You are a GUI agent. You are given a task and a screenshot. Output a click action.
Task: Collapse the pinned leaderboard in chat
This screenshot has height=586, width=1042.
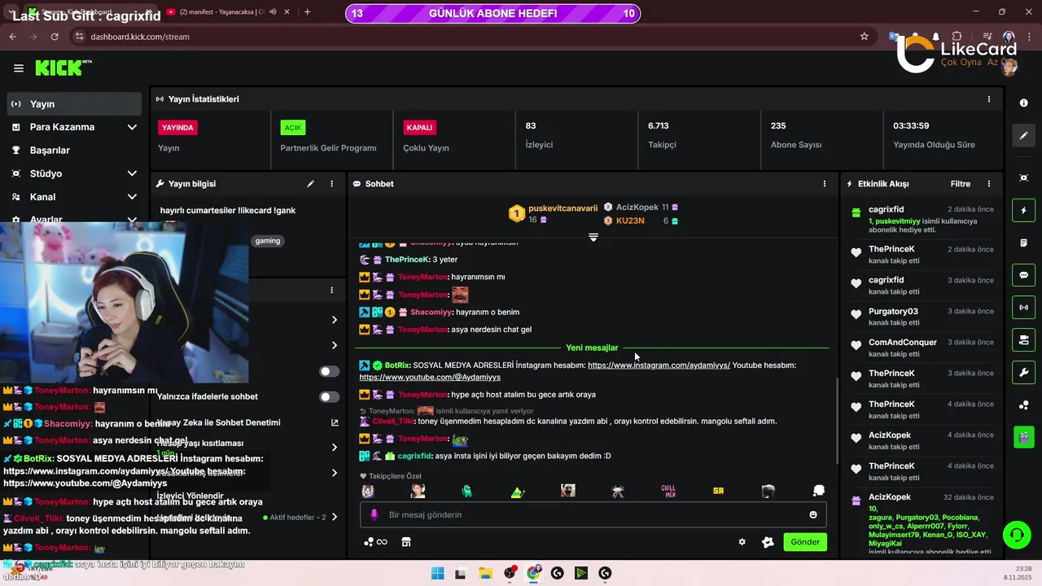[593, 237]
